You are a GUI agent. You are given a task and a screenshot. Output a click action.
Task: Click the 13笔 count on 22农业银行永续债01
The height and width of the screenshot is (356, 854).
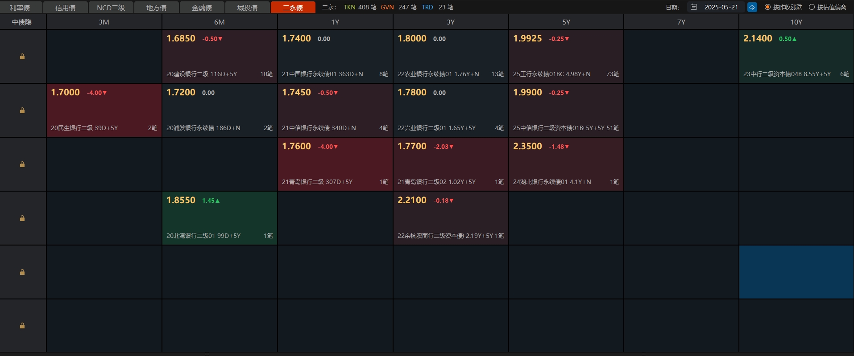click(497, 74)
